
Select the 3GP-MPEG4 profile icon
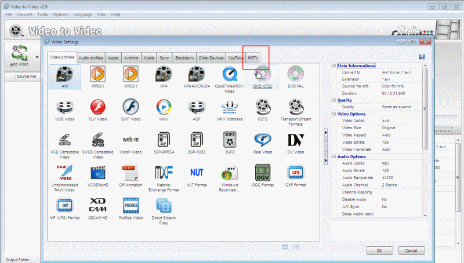pos(164,140)
